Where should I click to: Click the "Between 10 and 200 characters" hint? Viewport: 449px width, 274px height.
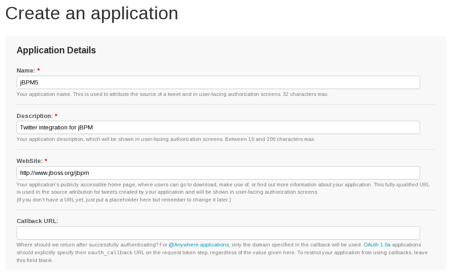(x=270, y=140)
